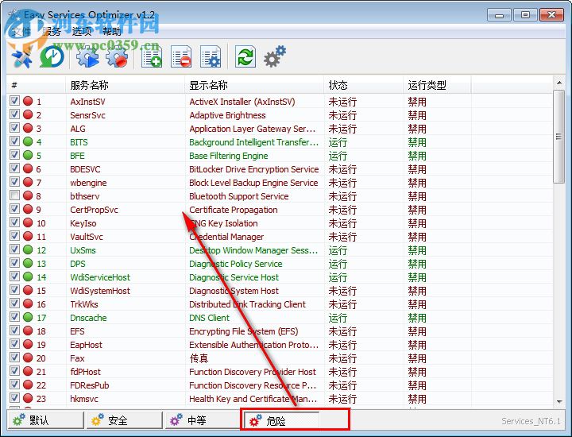Click the list settings gear document icon
Image resolution: width=572 pixels, height=437 pixels.
click(x=211, y=57)
